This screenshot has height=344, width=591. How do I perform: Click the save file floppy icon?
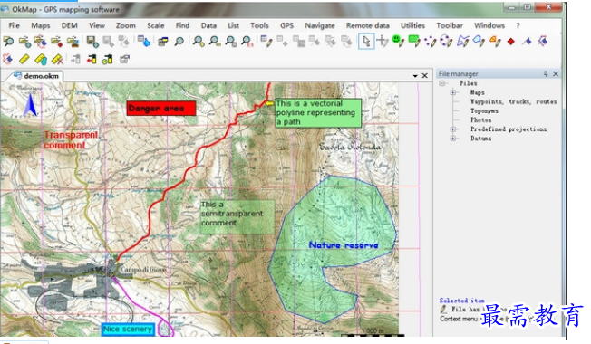[92, 41]
